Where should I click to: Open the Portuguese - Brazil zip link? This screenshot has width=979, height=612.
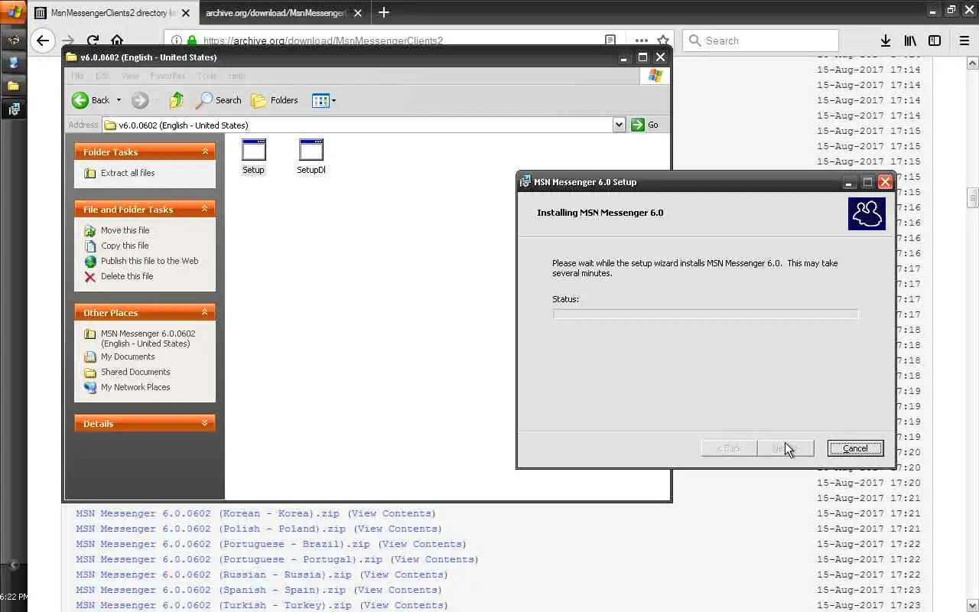coord(223,544)
